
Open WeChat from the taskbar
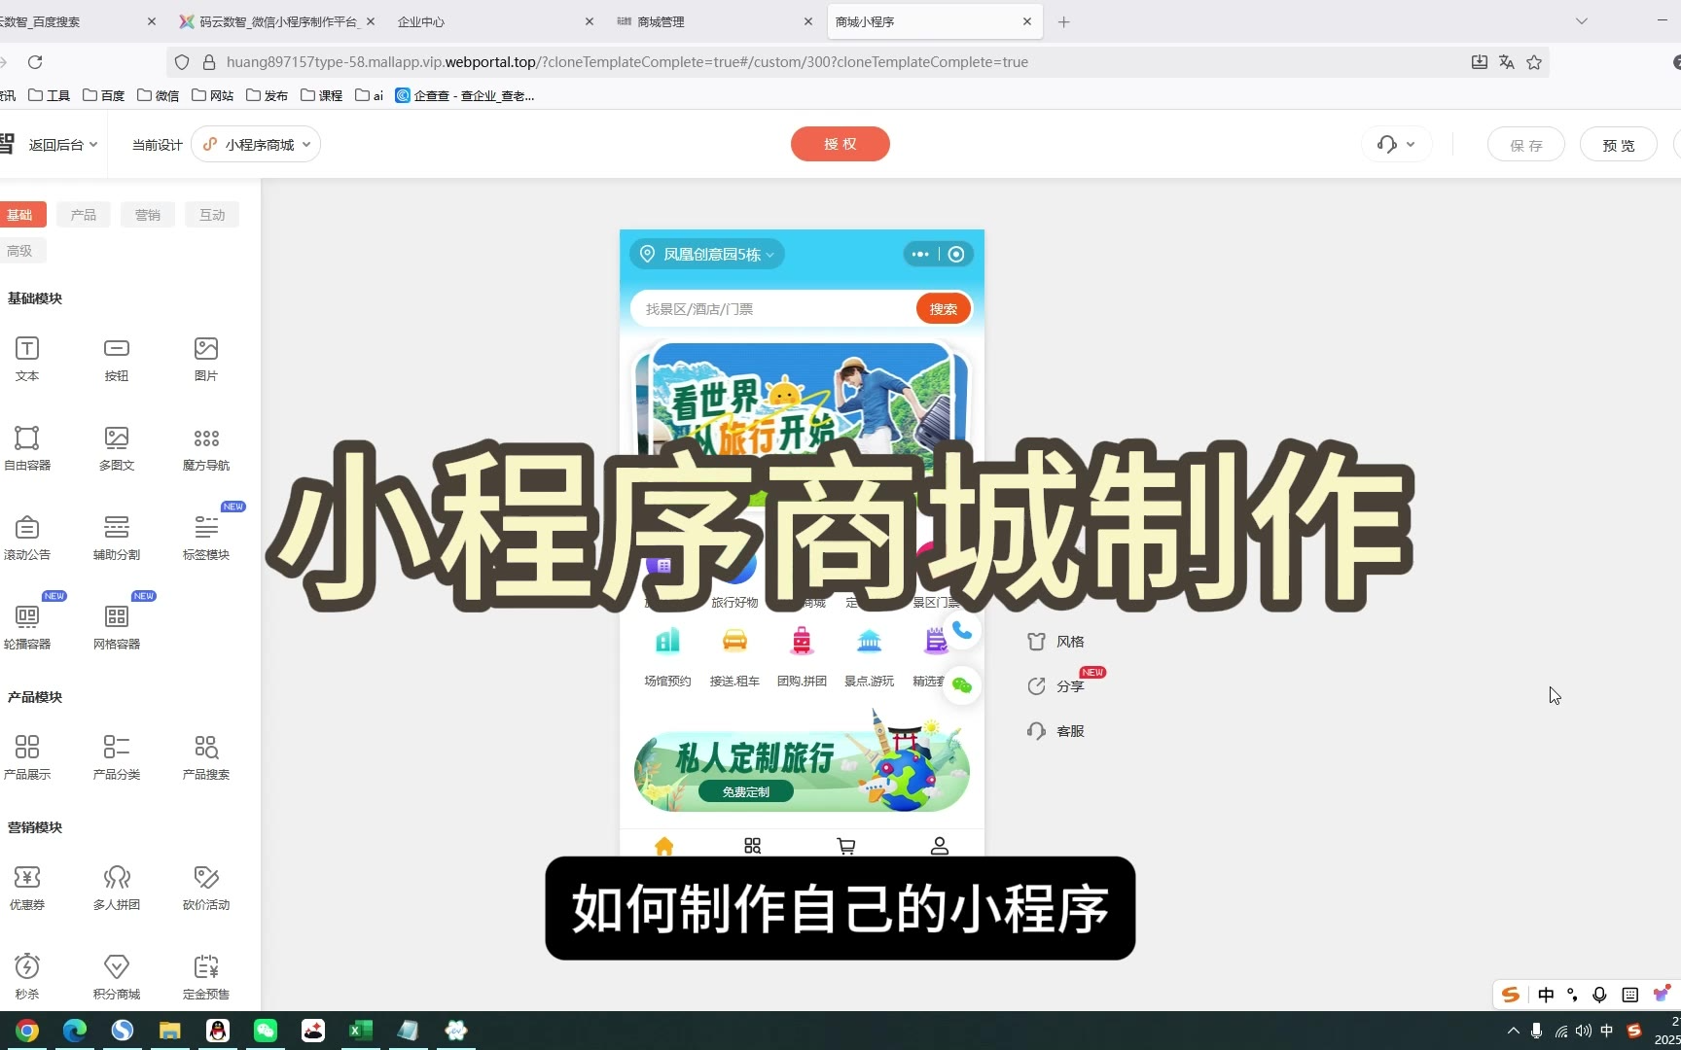266,1031
